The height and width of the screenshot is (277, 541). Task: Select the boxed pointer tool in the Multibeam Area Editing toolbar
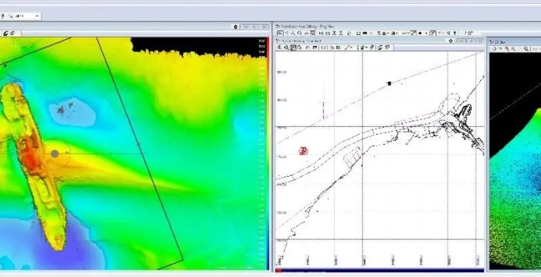tap(280, 33)
